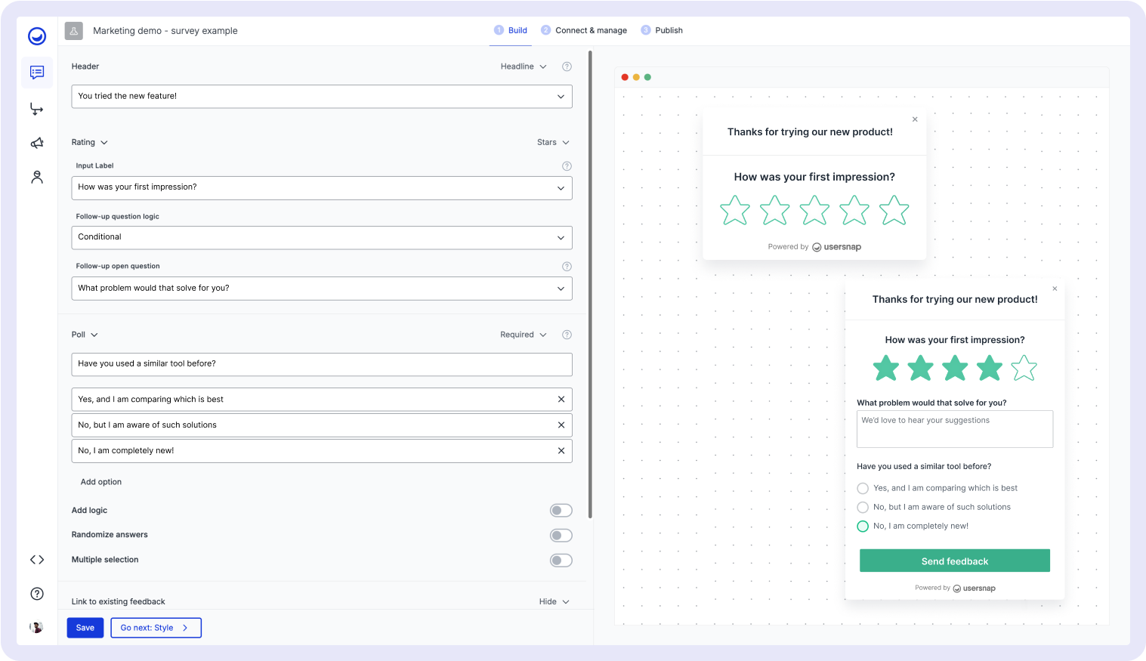Turn on Randomize answers
The height and width of the screenshot is (661, 1146).
point(561,535)
